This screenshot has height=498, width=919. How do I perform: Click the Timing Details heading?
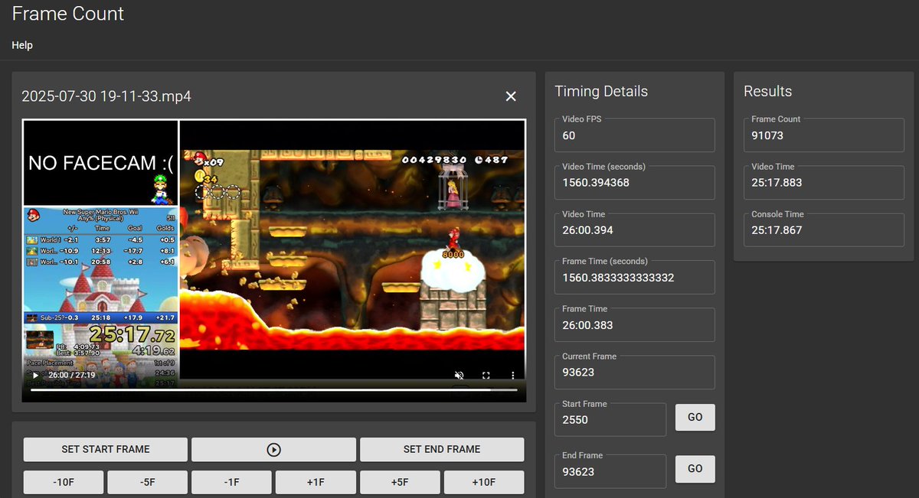601,91
